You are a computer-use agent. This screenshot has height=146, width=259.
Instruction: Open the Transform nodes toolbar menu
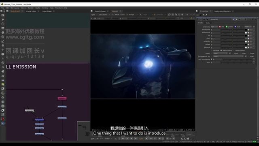(x=3, y=50)
